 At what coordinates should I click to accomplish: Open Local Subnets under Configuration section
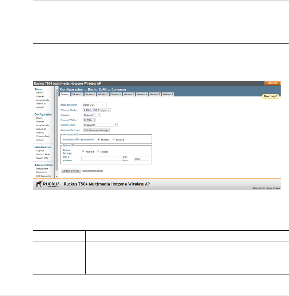pyautogui.click(x=43, y=125)
